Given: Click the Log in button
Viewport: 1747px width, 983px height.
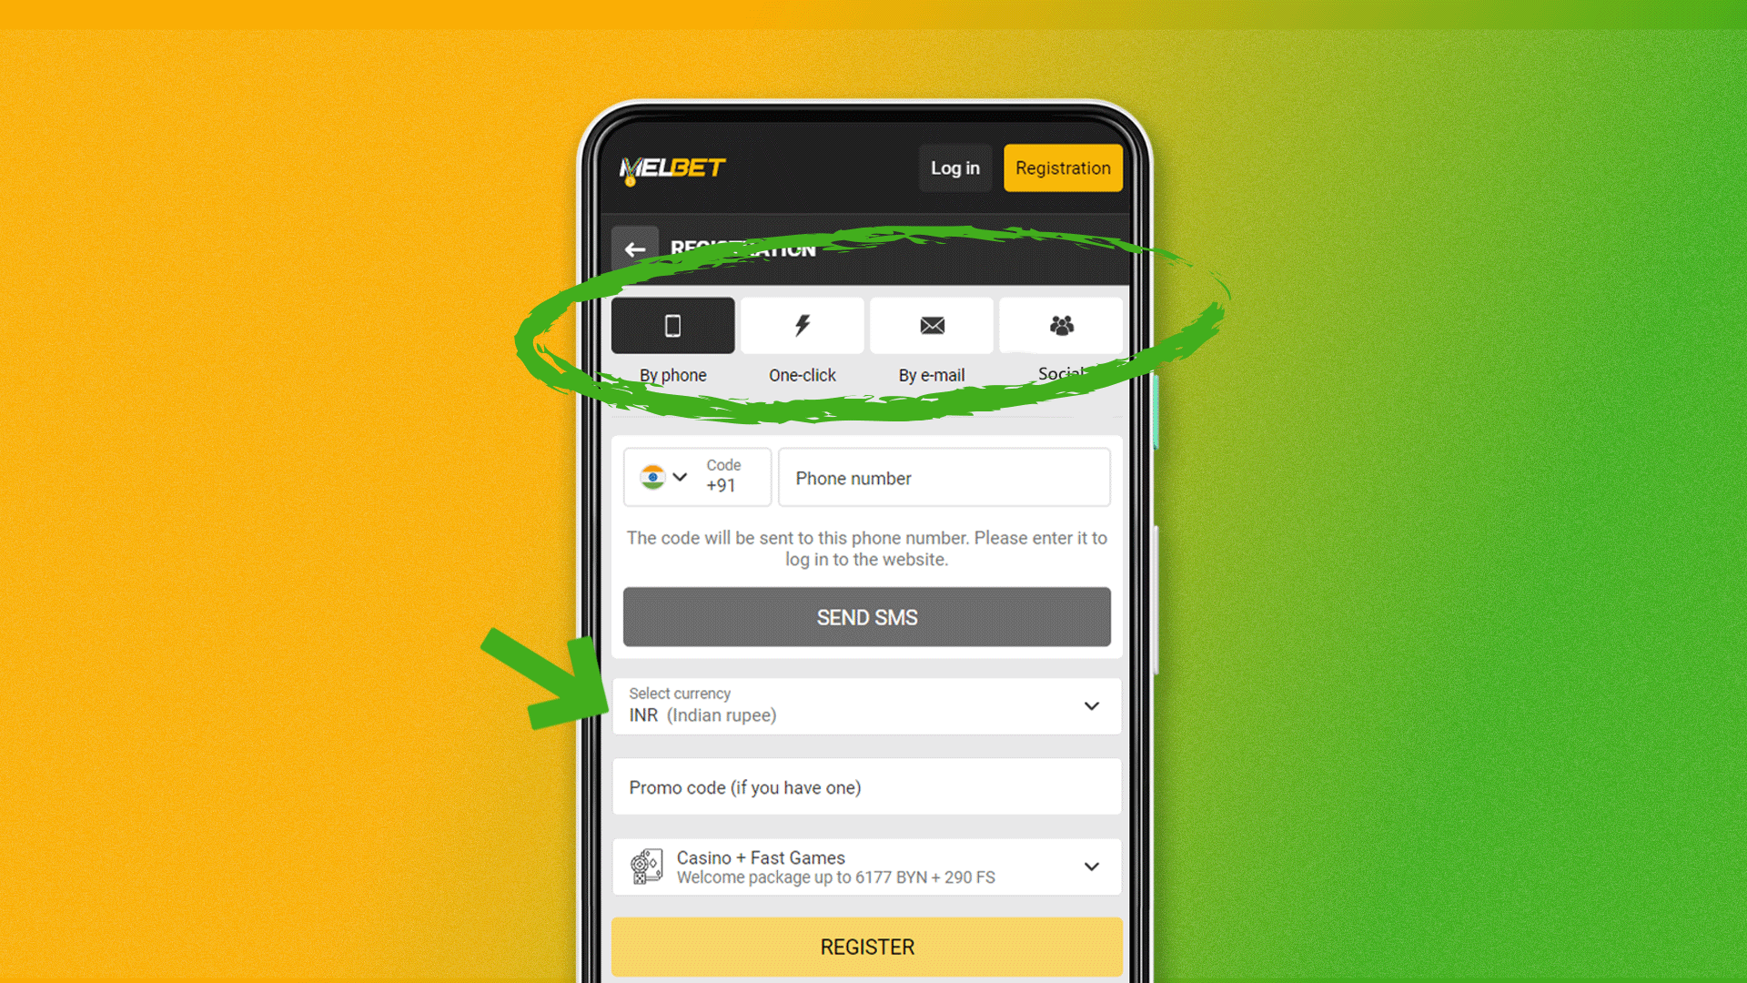Looking at the screenshot, I should coord(955,168).
